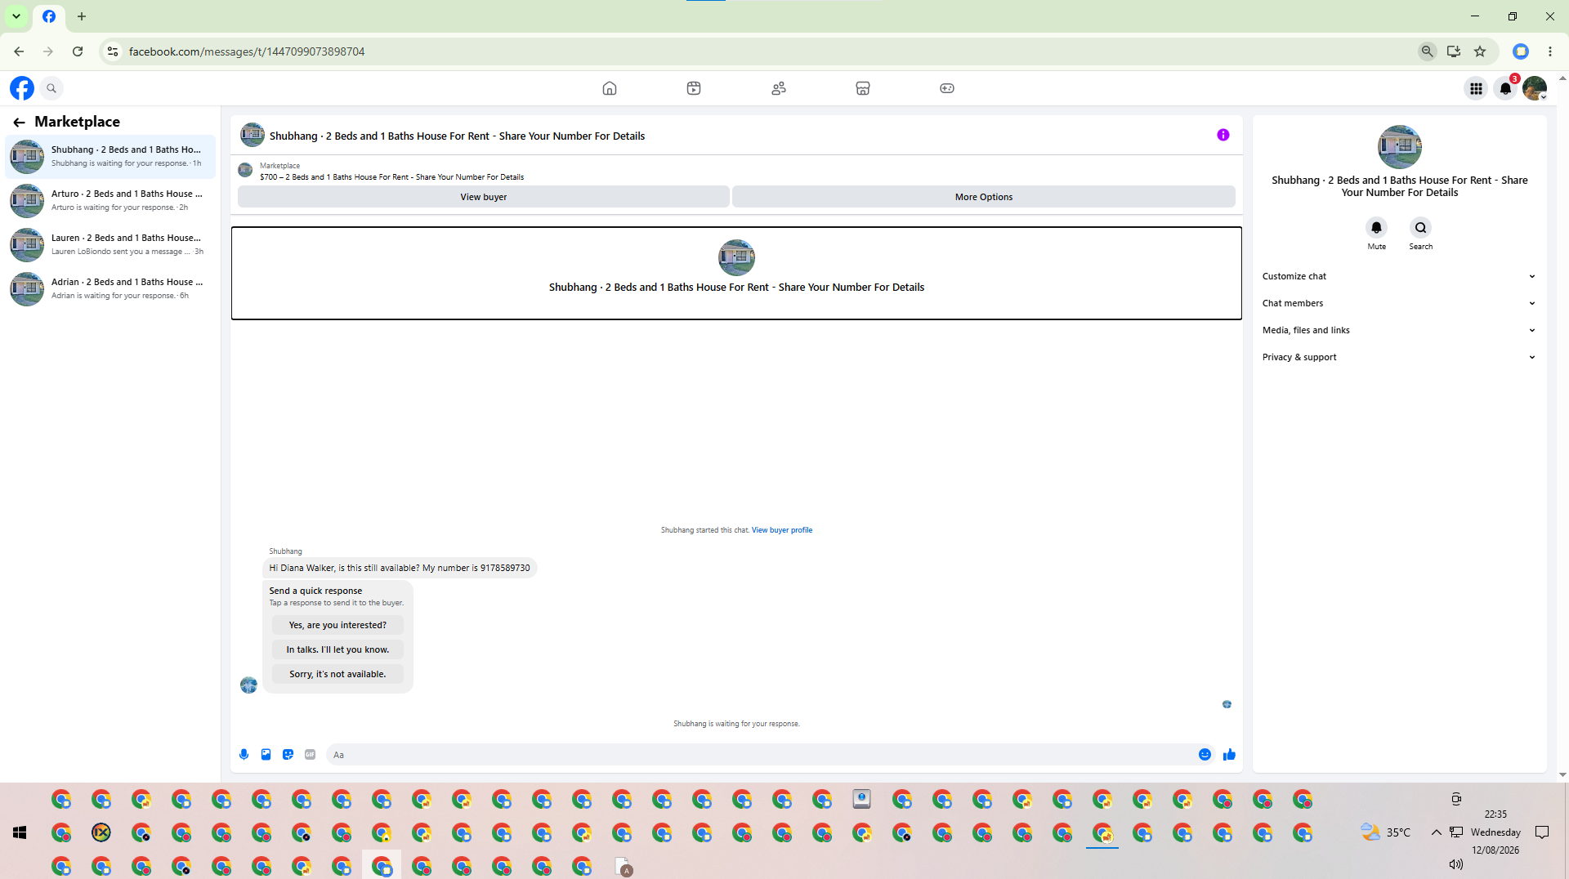Choose a GIF icon

(x=310, y=755)
